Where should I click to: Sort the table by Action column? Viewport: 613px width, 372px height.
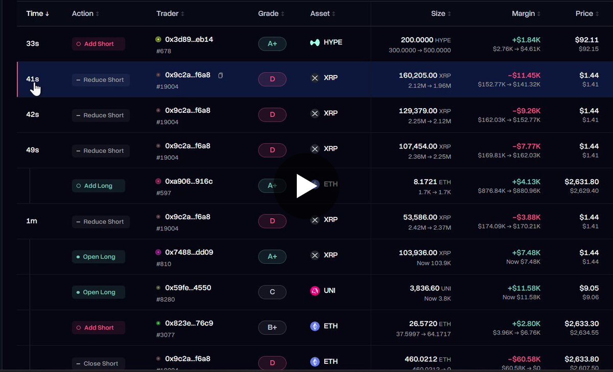[x=85, y=14]
